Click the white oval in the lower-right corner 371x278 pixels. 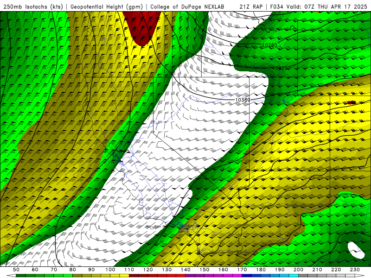356,250
